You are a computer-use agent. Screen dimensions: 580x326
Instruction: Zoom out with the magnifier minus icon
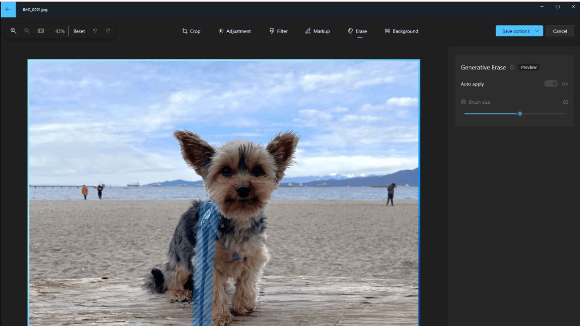coord(27,31)
